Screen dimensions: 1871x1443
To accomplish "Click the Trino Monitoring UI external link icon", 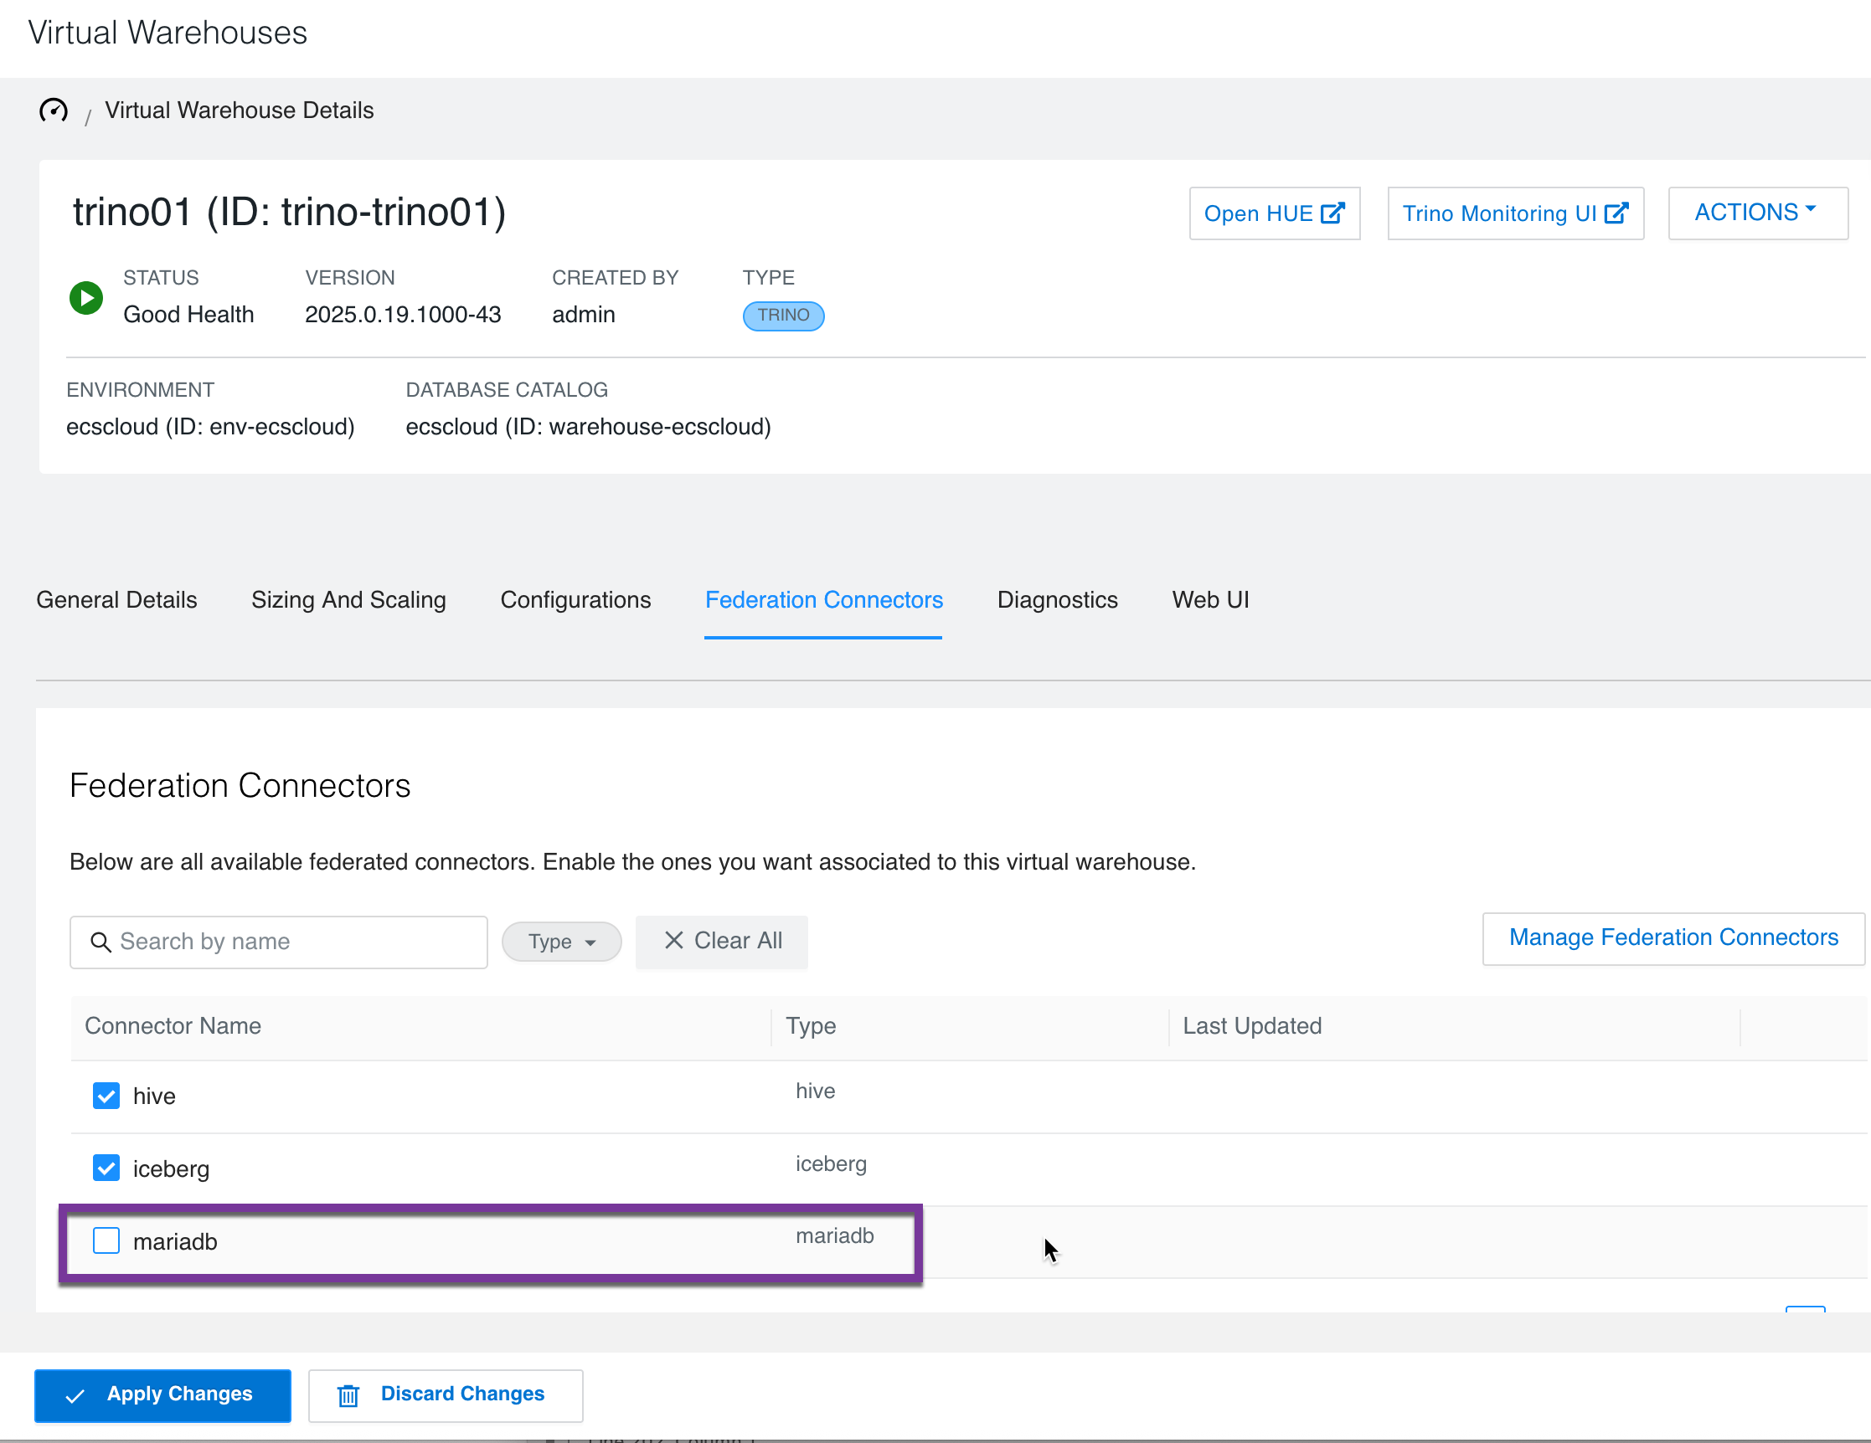I will 1616,213.
